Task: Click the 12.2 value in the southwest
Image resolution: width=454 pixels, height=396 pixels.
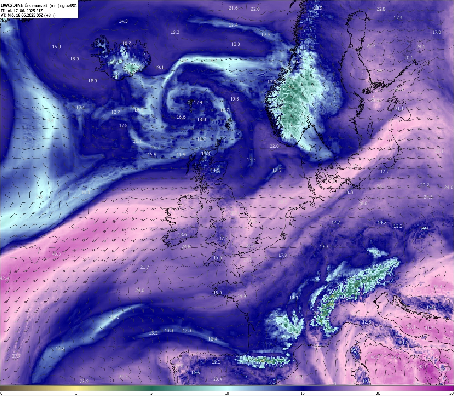Action: pyautogui.click(x=60, y=348)
